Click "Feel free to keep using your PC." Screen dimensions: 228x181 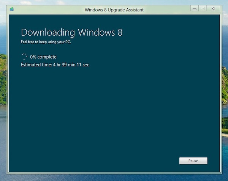click(46, 42)
